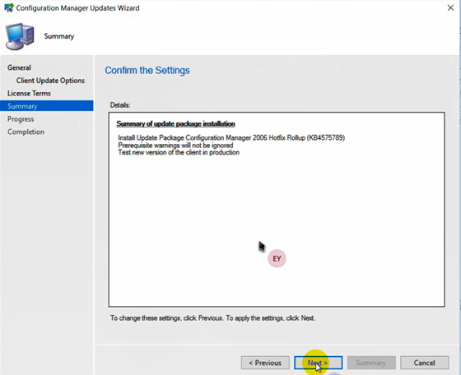Click the Confirm the Settings heading

pos(147,71)
